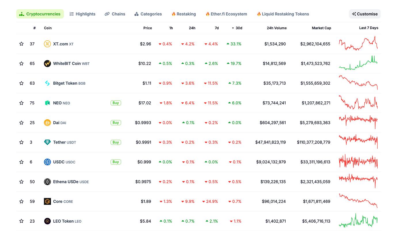Click the Bitget Token logo icon
Screen dimensions: 403x231
[47, 83]
